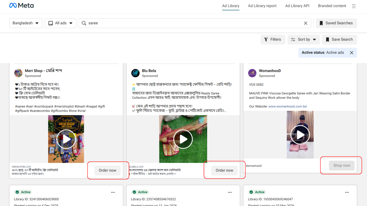Play the Blu Bela saree video
Viewport: 367px width, 206px height.
pyautogui.click(x=183, y=139)
